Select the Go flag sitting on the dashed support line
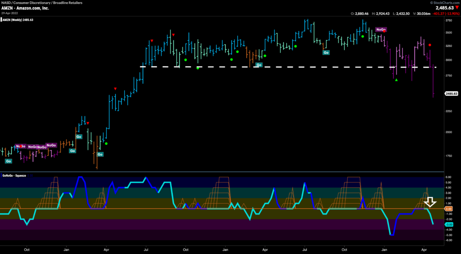 (x=259, y=65)
